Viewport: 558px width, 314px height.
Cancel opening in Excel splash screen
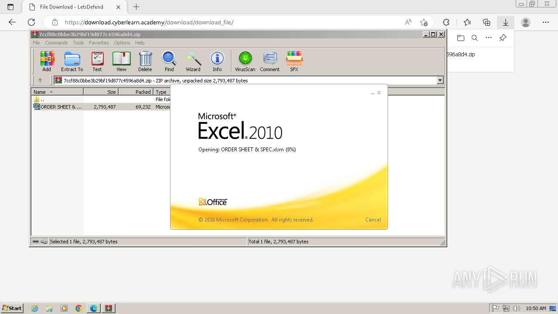click(373, 220)
